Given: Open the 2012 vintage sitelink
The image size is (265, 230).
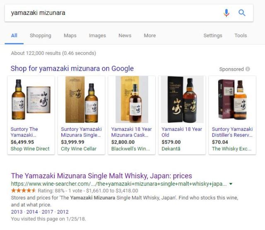Looking at the screenshot, I should coord(63,212).
